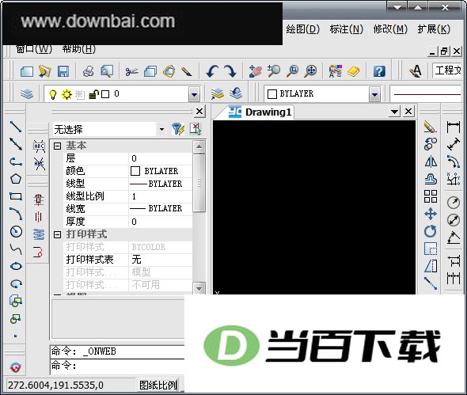Screen dimensions: 467x395
Task: Select the Arc tool
Action: [x=16, y=214]
